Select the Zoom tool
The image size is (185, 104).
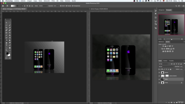tap(6, 50)
